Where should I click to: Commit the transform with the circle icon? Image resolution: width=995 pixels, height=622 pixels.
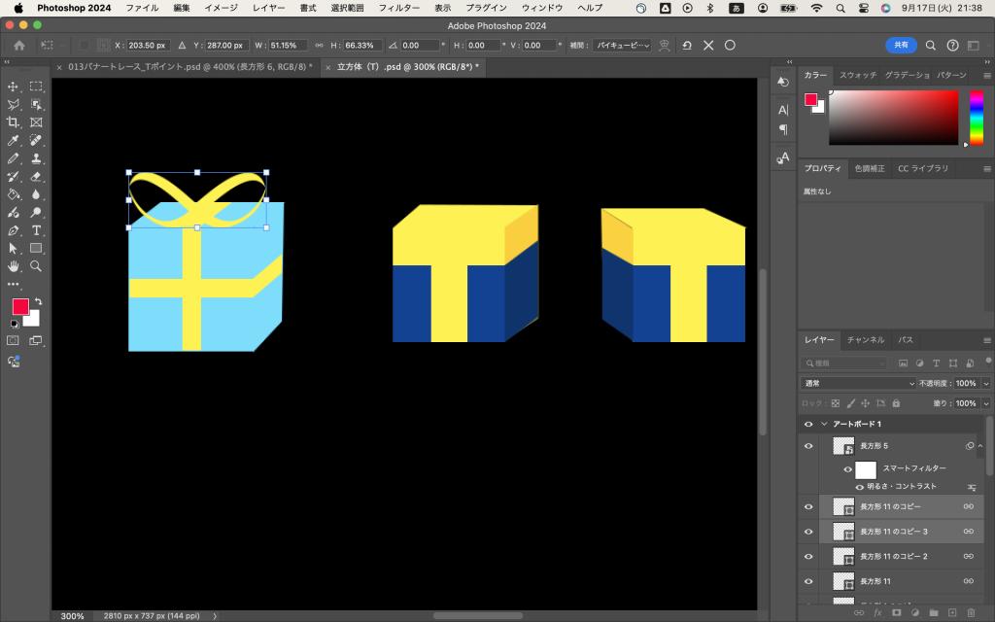click(x=730, y=45)
